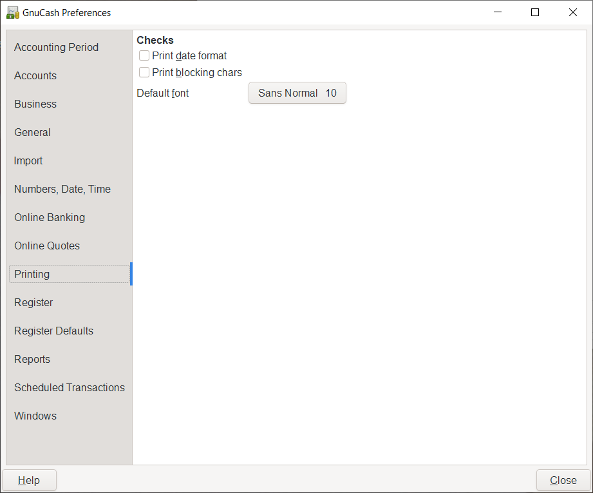Open Scheduled Transactions settings
Screen dimensions: 593x493
pyautogui.click(x=70, y=387)
